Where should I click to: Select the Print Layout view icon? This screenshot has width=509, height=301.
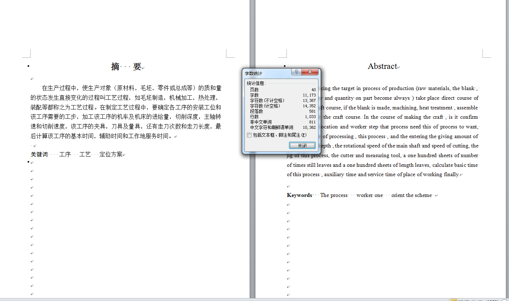pos(454,300)
